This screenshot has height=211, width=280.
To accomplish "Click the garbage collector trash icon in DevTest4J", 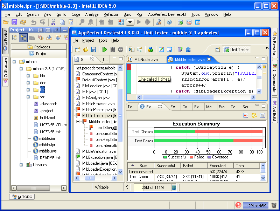I will (x=174, y=187).
